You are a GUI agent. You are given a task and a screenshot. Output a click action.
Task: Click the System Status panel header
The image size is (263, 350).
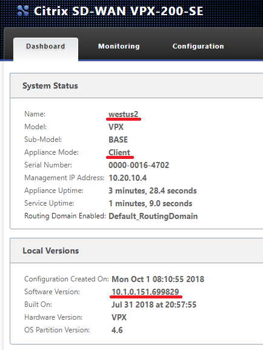(x=136, y=86)
